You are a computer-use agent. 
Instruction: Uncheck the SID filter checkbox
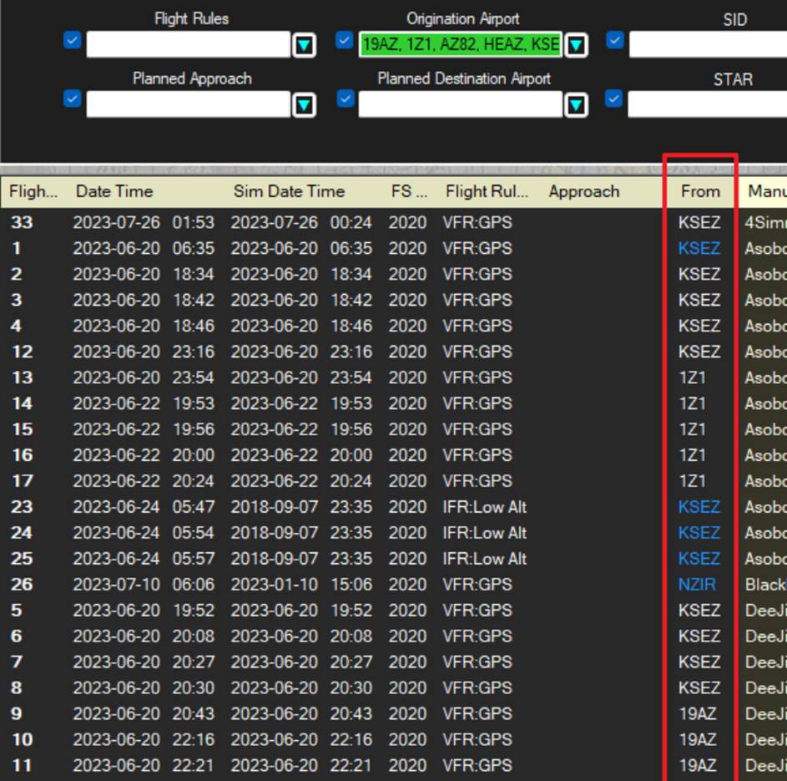615,40
